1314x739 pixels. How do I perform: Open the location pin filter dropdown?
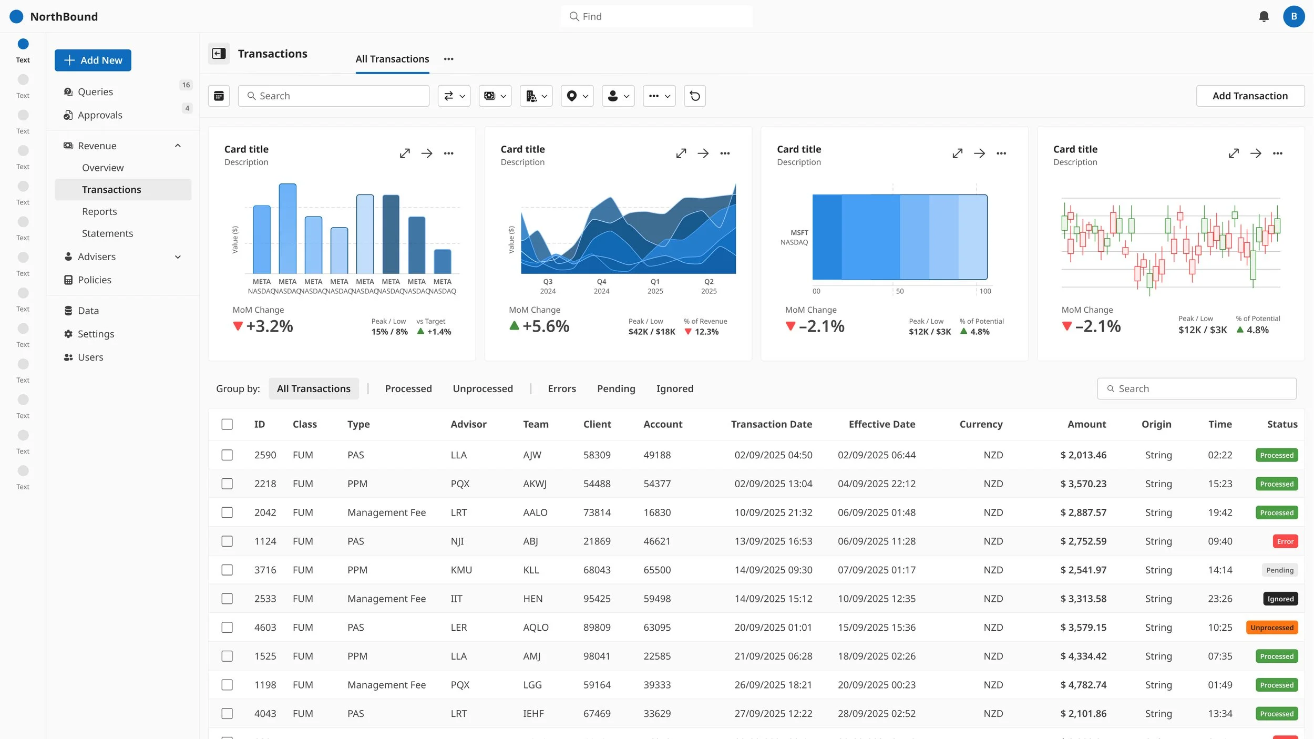(x=577, y=96)
